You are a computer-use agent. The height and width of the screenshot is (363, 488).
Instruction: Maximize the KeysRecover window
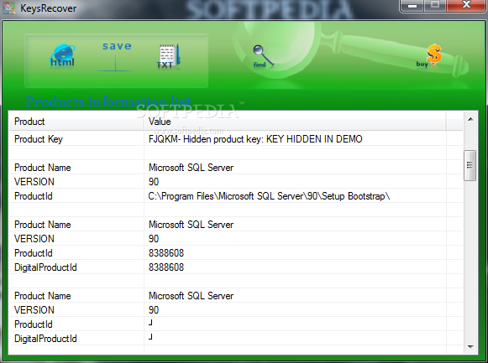pos(435,5)
